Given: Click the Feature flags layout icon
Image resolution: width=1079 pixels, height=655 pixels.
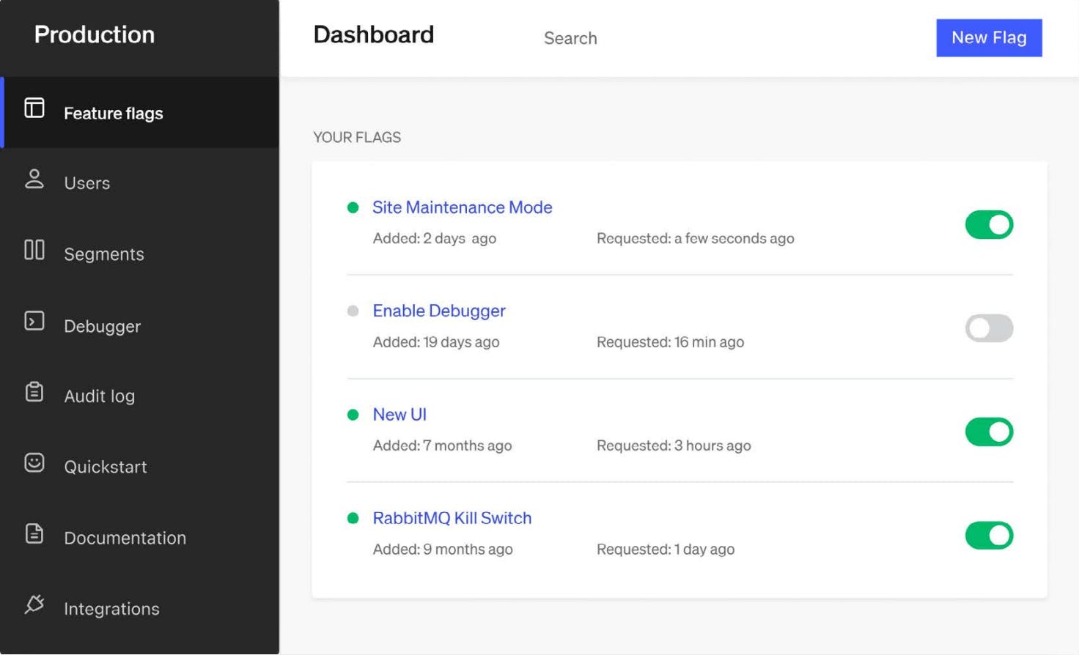Looking at the screenshot, I should coord(34,108).
